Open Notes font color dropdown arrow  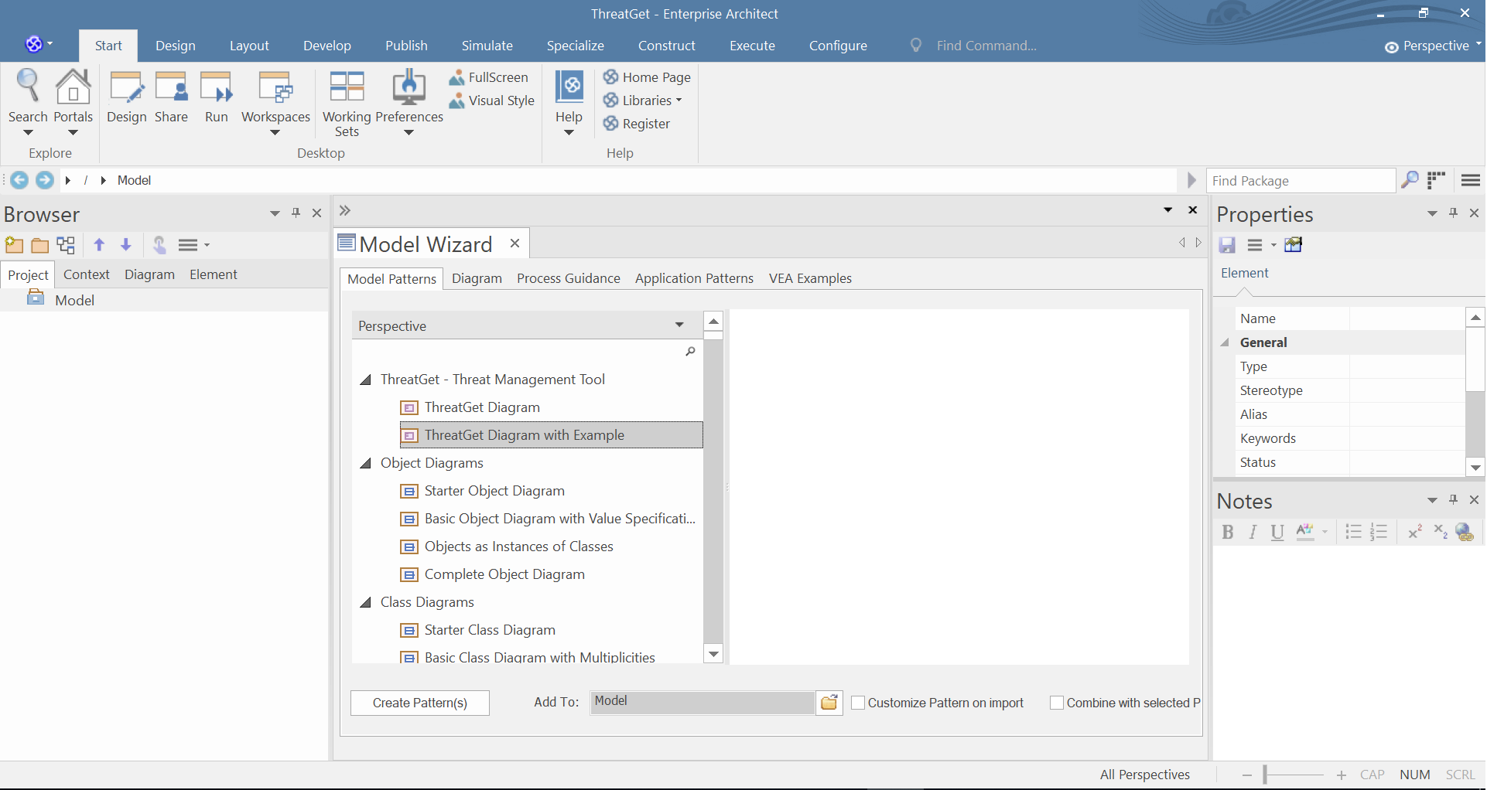[1325, 532]
